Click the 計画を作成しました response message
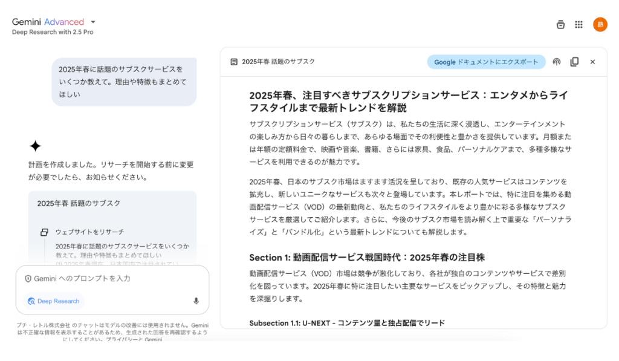Image resolution: width=619 pixels, height=361 pixels. [x=111, y=171]
